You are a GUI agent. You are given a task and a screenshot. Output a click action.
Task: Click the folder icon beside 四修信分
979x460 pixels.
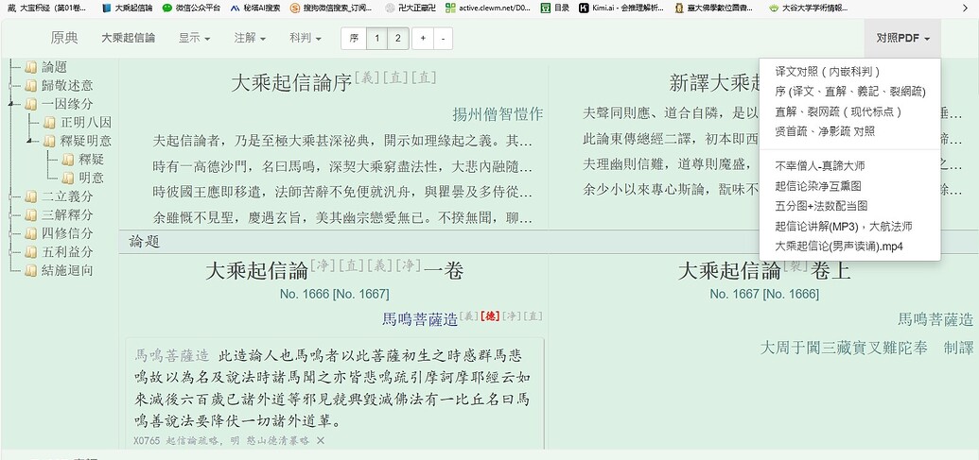[x=30, y=233]
